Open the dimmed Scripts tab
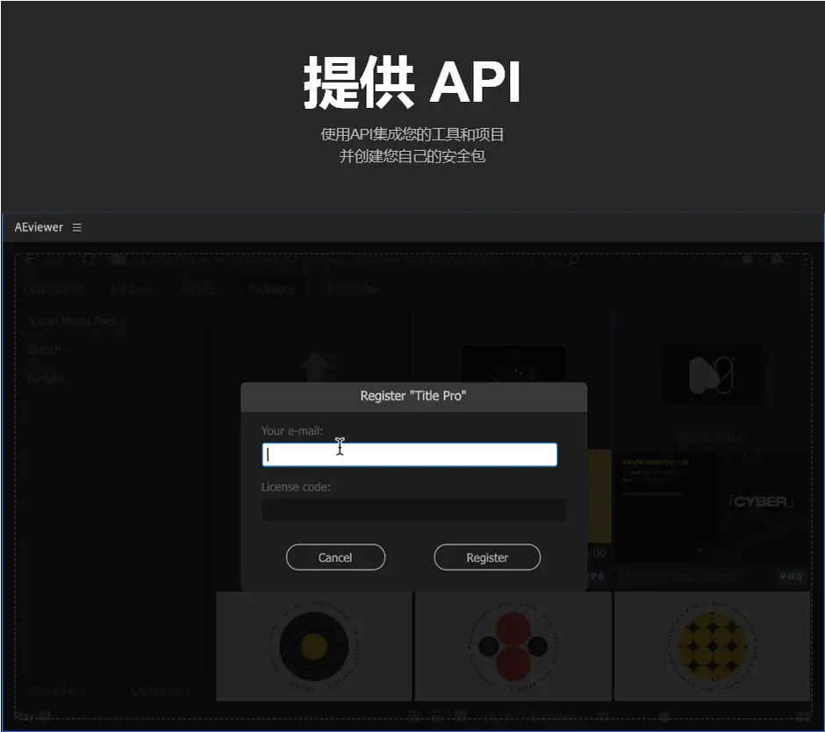 197,290
